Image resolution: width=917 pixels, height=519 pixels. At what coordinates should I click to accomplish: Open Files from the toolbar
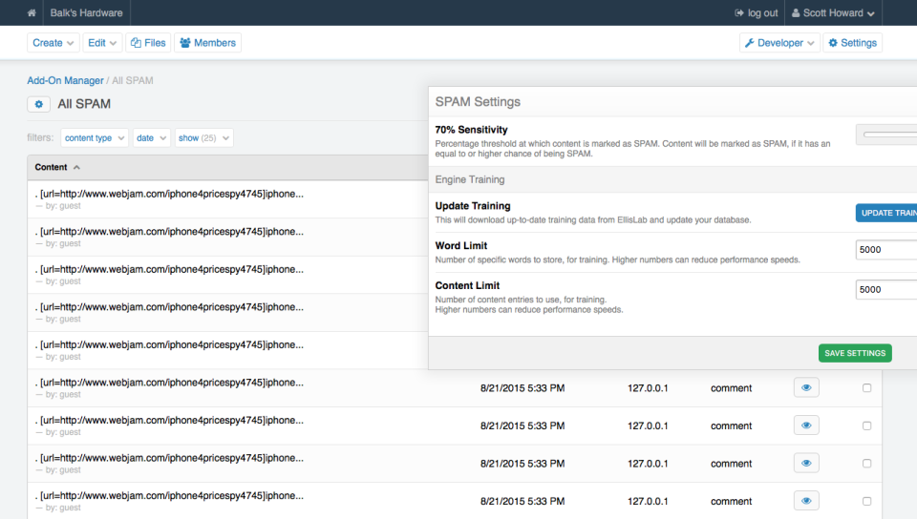tap(148, 43)
